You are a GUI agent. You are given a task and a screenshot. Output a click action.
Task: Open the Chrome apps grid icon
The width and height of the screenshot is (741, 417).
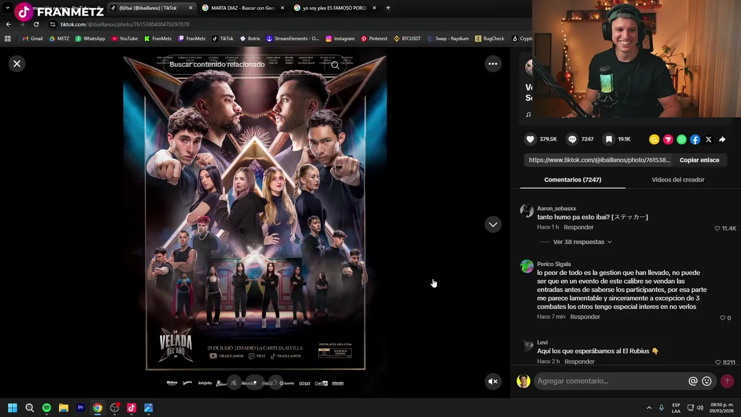(8, 39)
